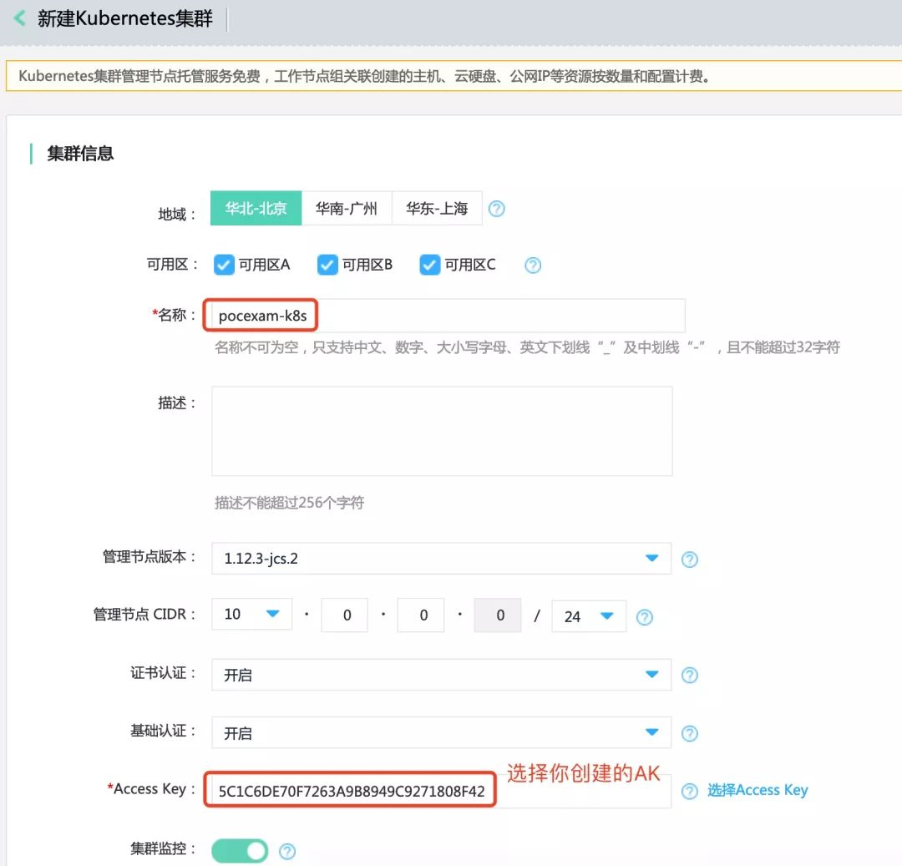
Task: Open help tooltip beside Access Key field
Action: tap(690, 790)
